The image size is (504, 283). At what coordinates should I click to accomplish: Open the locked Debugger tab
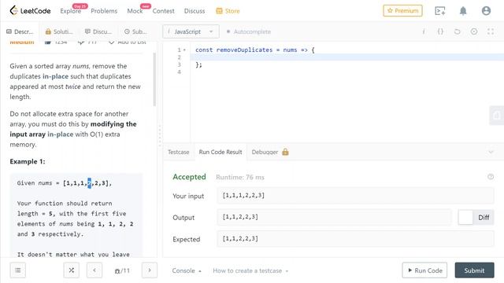click(270, 152)
